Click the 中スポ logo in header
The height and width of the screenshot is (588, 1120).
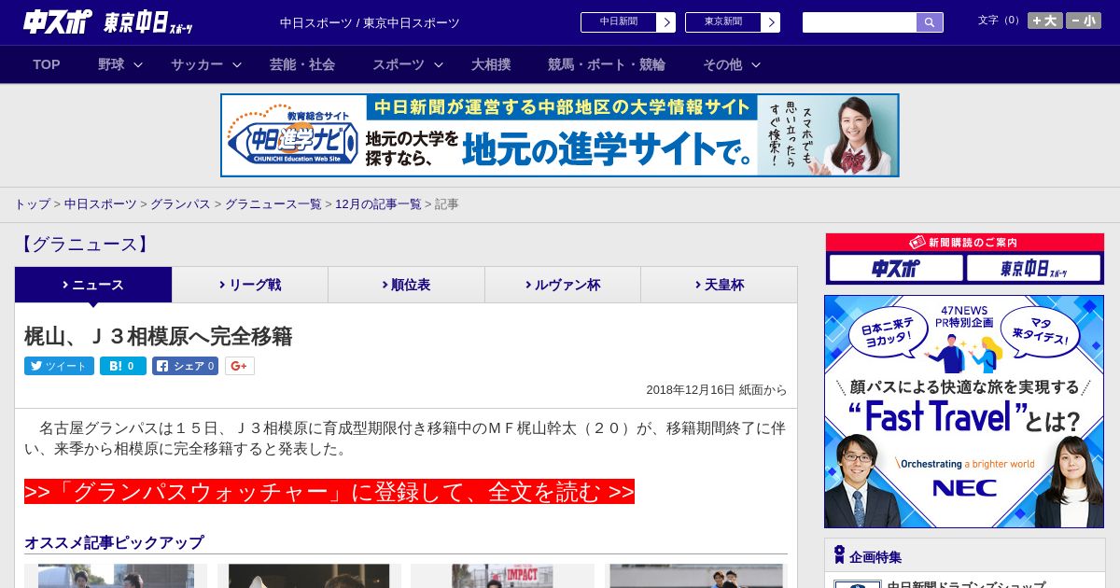(x=58, y=21)
